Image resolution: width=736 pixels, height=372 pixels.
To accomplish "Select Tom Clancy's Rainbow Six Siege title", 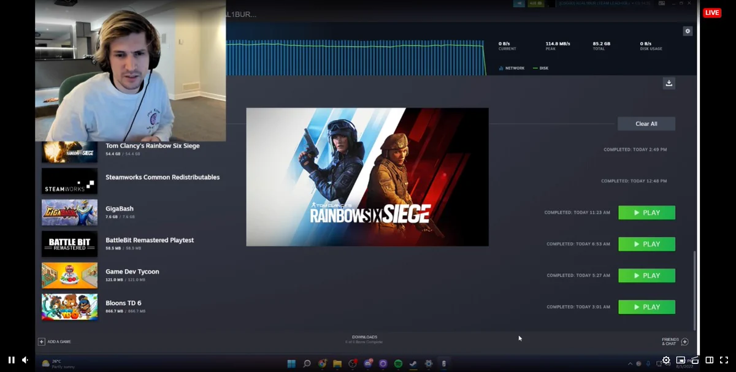I will coord(152,146).
